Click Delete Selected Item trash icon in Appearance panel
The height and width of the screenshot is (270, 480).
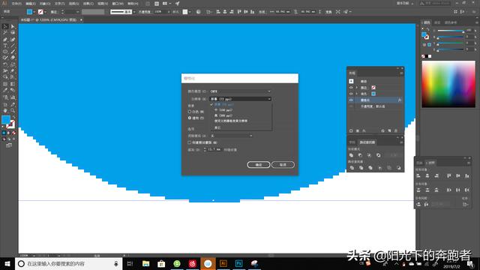click(396, 130)
